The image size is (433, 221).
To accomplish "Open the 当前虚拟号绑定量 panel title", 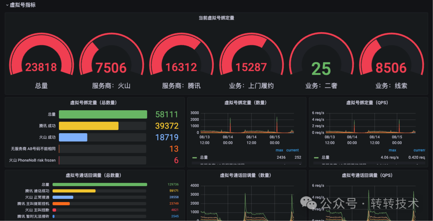I will pyautogui.click(x=216, y=18).
